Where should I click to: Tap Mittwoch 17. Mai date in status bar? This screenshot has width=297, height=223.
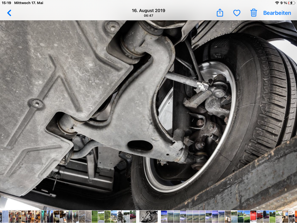(29, 3)
